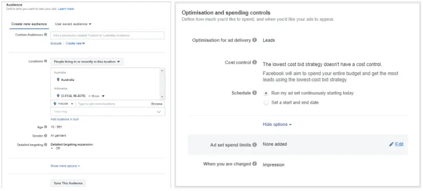Click Save This Audience button
The width and height of the screenshot is (423, 191).
coord(68,183)
